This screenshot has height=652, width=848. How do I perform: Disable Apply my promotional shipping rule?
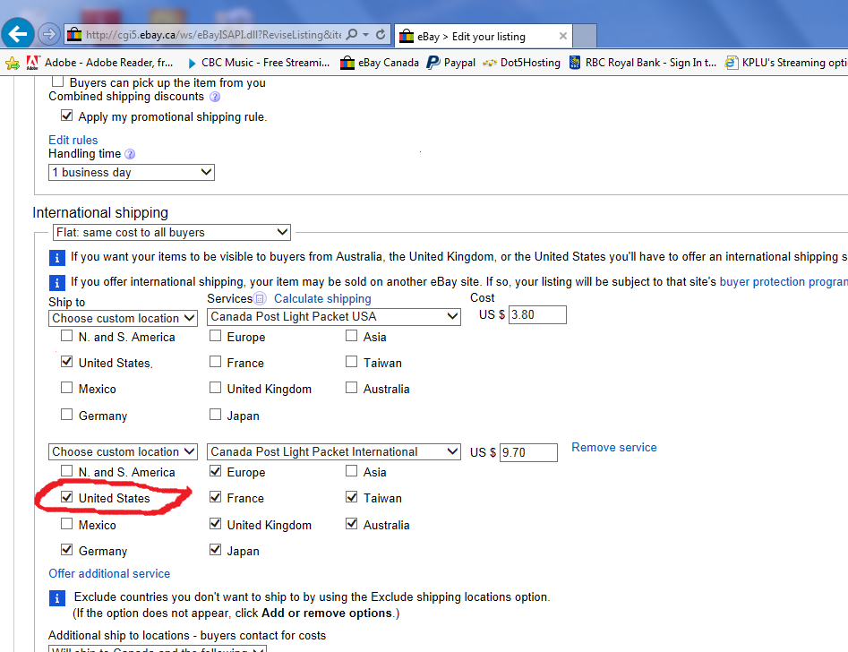point(67,116)
